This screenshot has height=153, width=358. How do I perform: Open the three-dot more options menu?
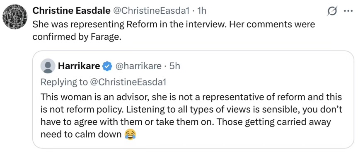point(348,11)
